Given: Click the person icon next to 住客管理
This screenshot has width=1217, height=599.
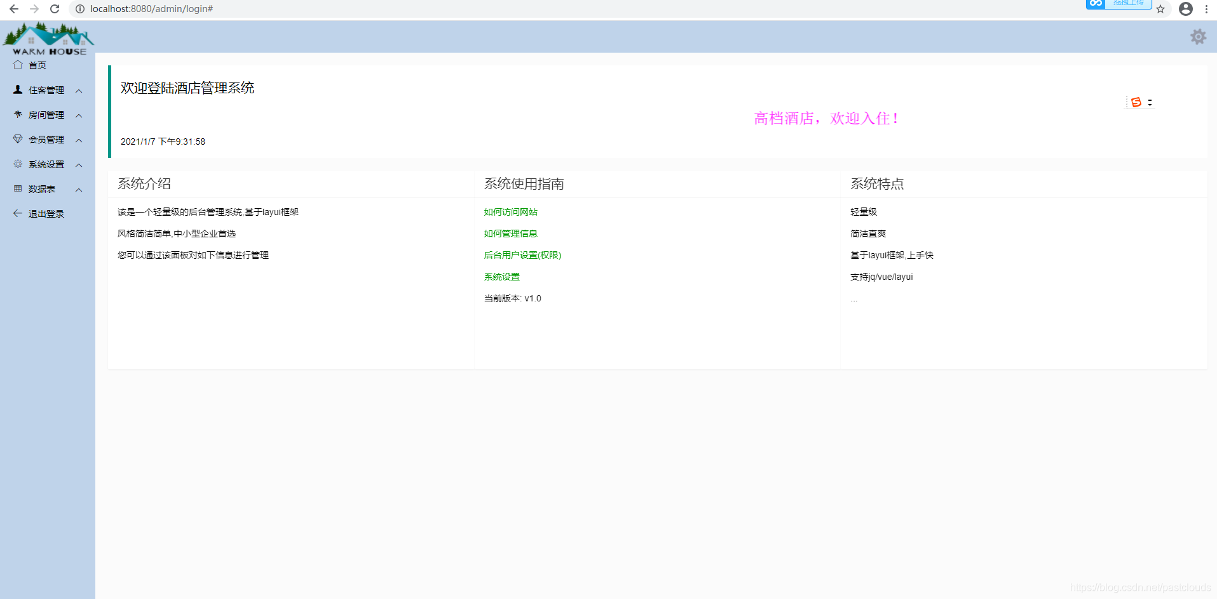Looking at the screenshot, I should [18, 89].
